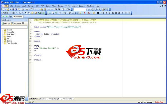The height and width of the screenshot is (104, 167).
Task: Open the Project menu
Action: (61, 6)
